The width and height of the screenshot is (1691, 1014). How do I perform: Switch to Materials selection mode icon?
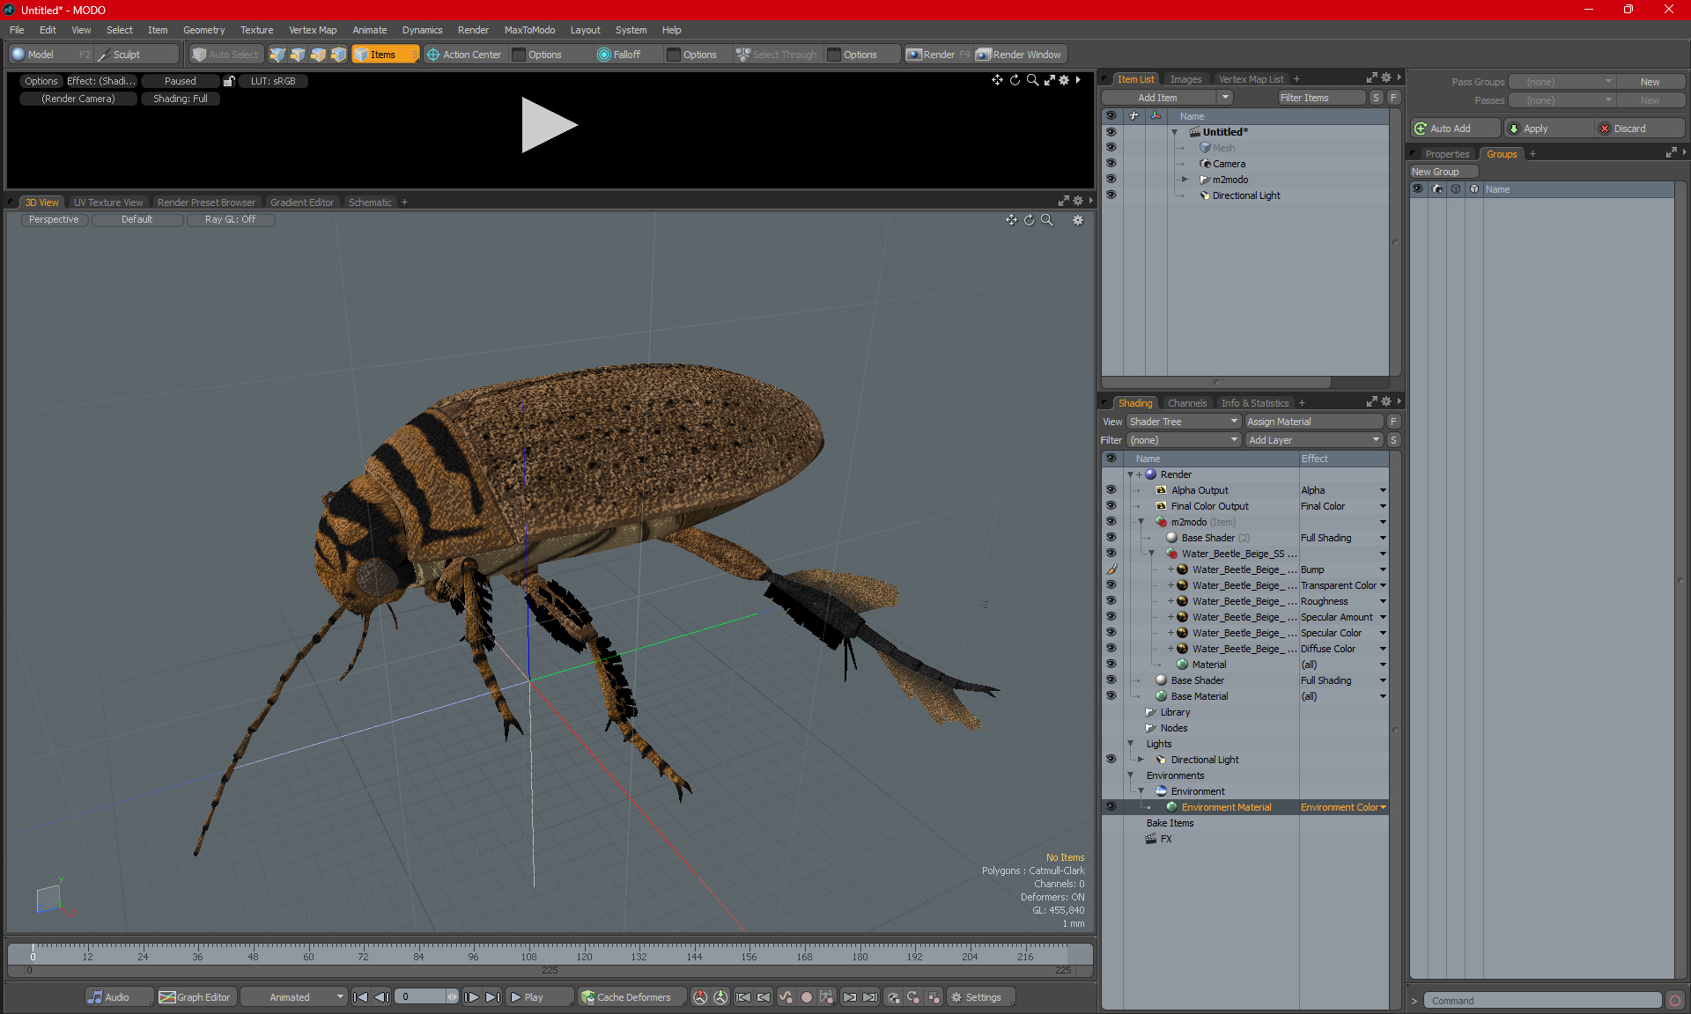point(338,55)
